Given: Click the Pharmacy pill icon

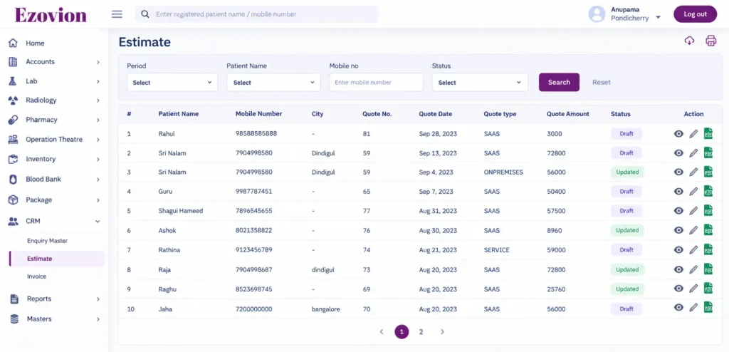Looking at the screenshot, I should coord(13,120).
